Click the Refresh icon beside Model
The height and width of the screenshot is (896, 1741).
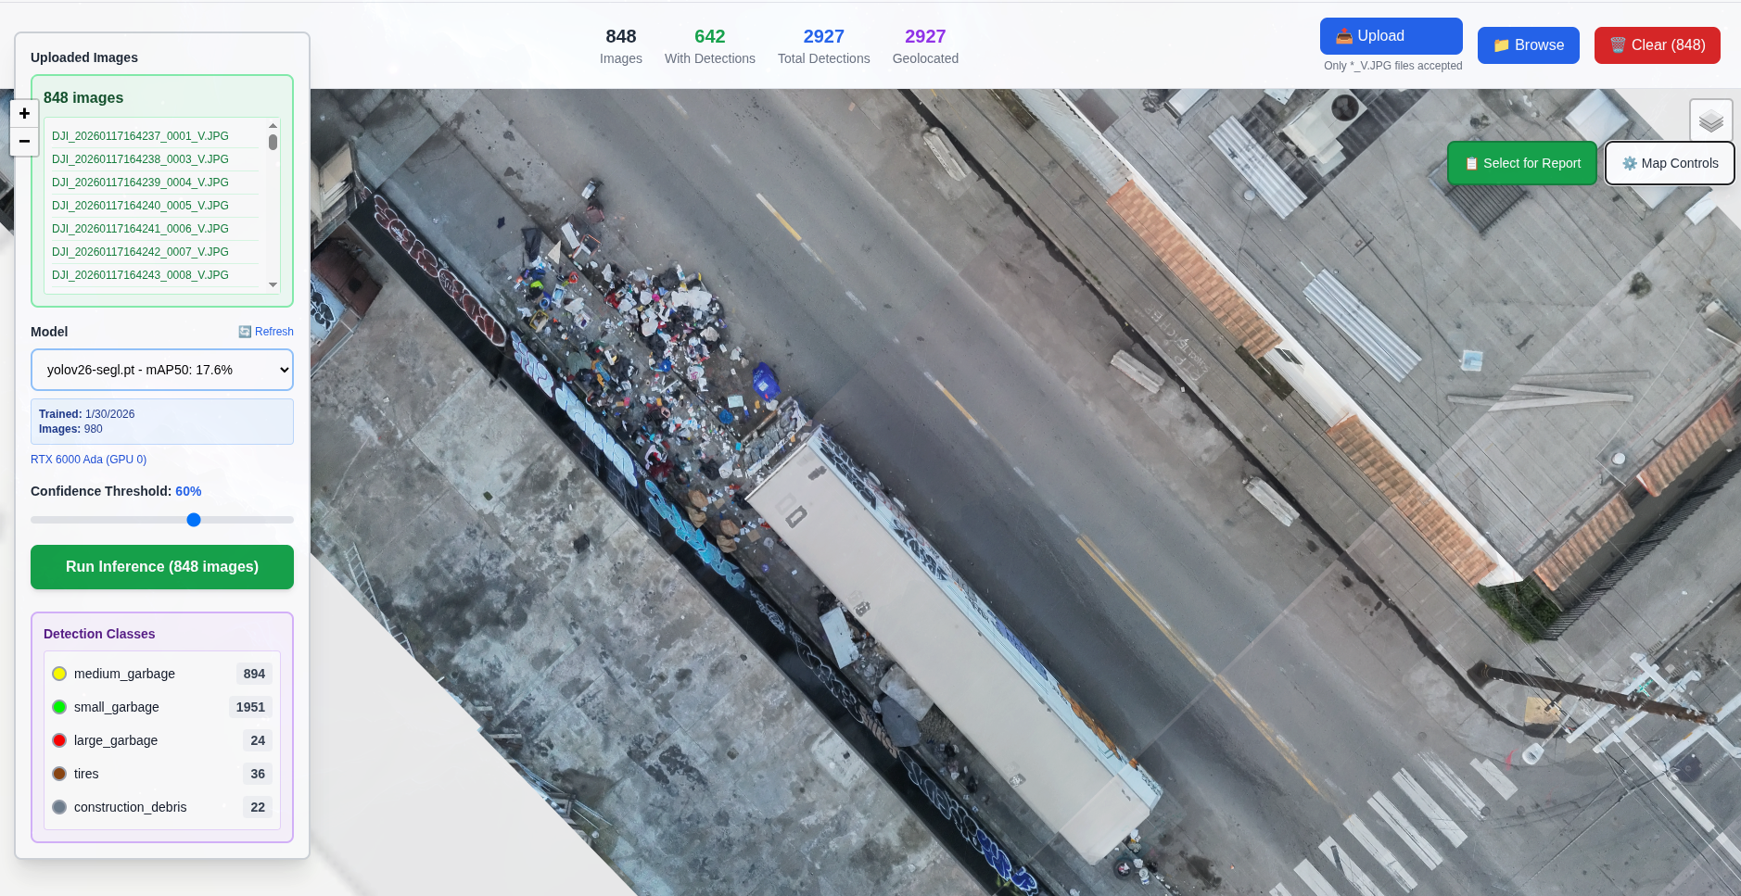click(244, 332)
